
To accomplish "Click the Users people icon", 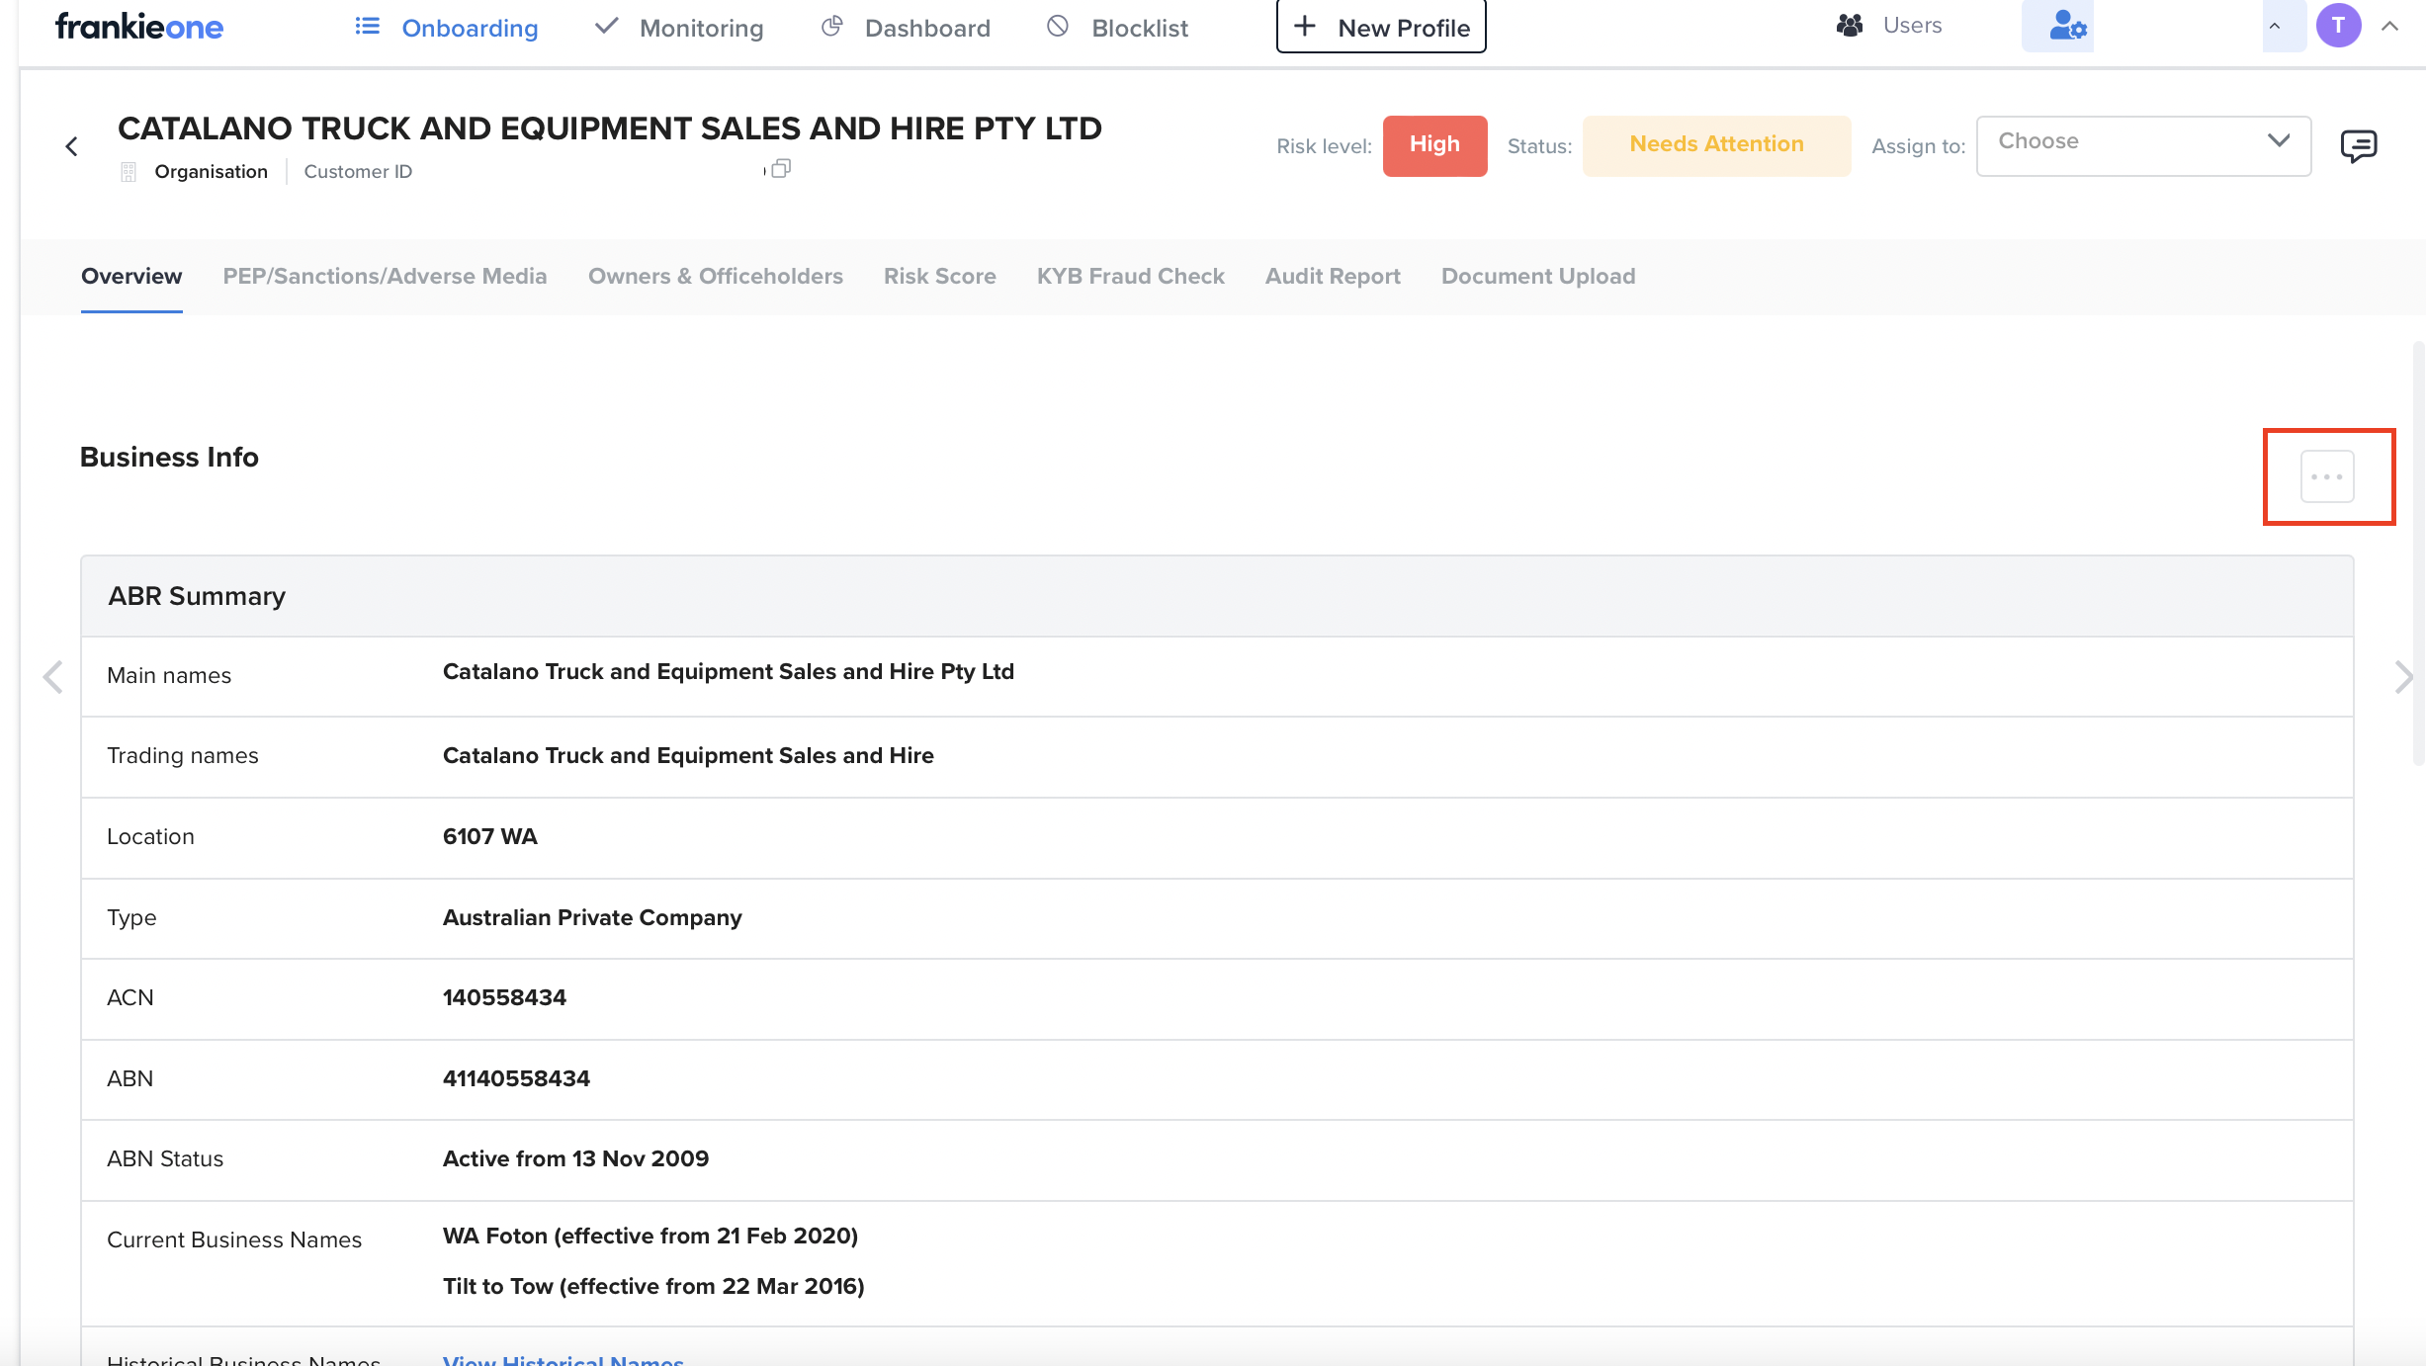I will tap(1850, 26).
